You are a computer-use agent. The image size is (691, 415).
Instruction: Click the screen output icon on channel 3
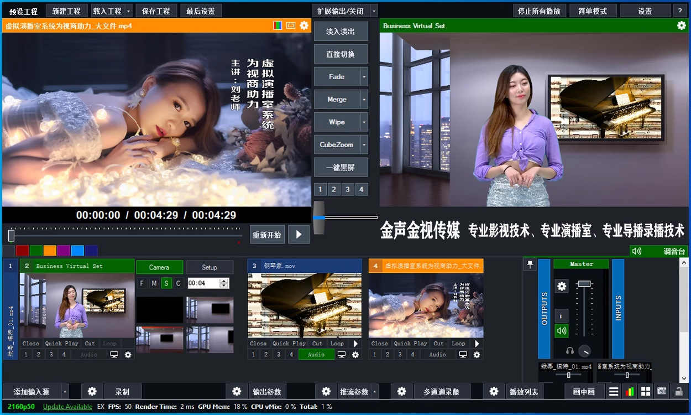(342, 355)
